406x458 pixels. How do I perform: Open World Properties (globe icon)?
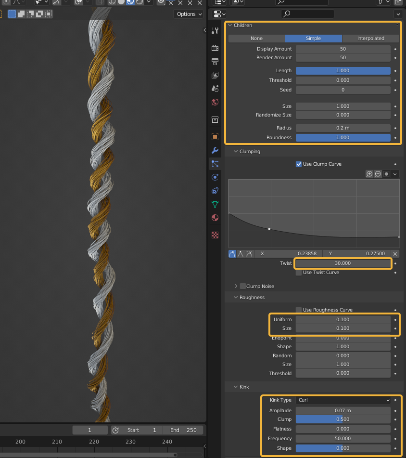tap(215, 102)
